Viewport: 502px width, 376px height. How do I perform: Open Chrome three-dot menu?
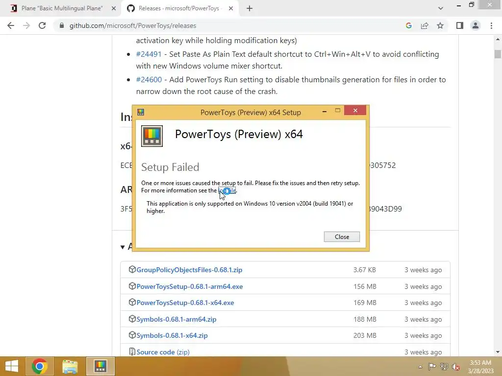[491, 25]
